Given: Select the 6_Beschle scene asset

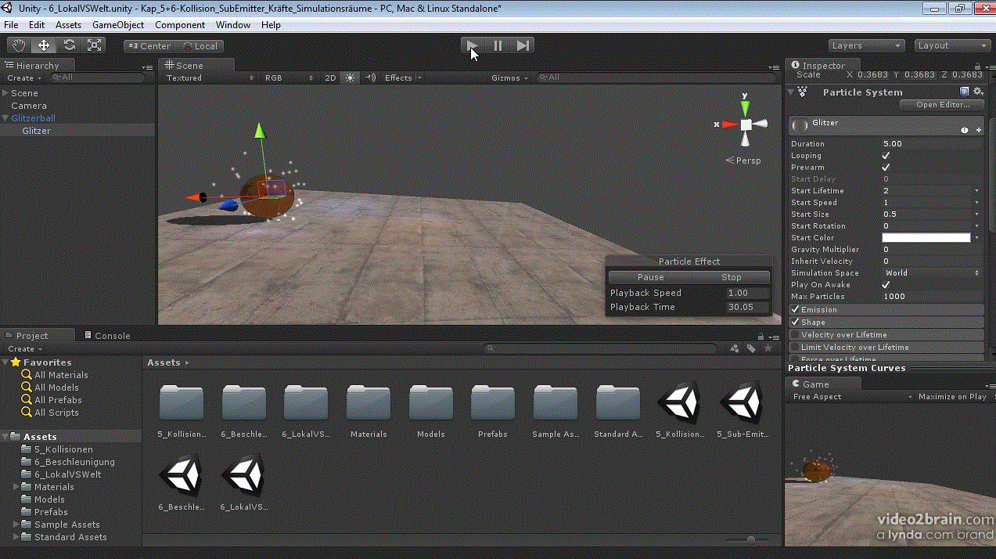Looking at the screenshot, I should [181, 475].
